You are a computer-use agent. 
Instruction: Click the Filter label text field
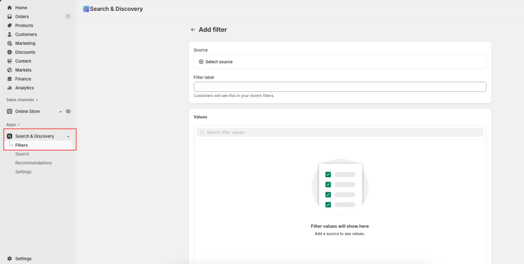[x=339, y=87]
